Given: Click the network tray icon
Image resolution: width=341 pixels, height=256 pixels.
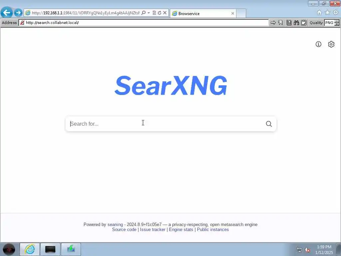Looking at the screenshot, I should point(299,250).
